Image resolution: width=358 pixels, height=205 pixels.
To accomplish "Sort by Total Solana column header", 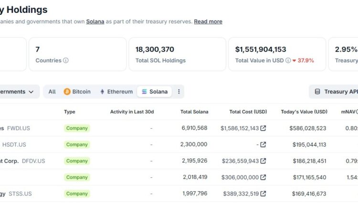I will (x=194, y=112).
